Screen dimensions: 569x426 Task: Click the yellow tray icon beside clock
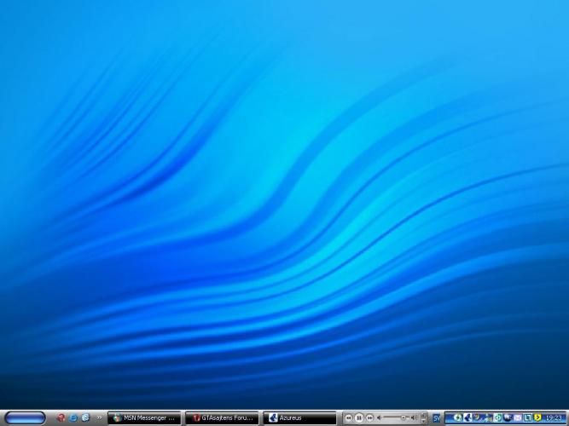pyautogui.click(x=537, y=417)
